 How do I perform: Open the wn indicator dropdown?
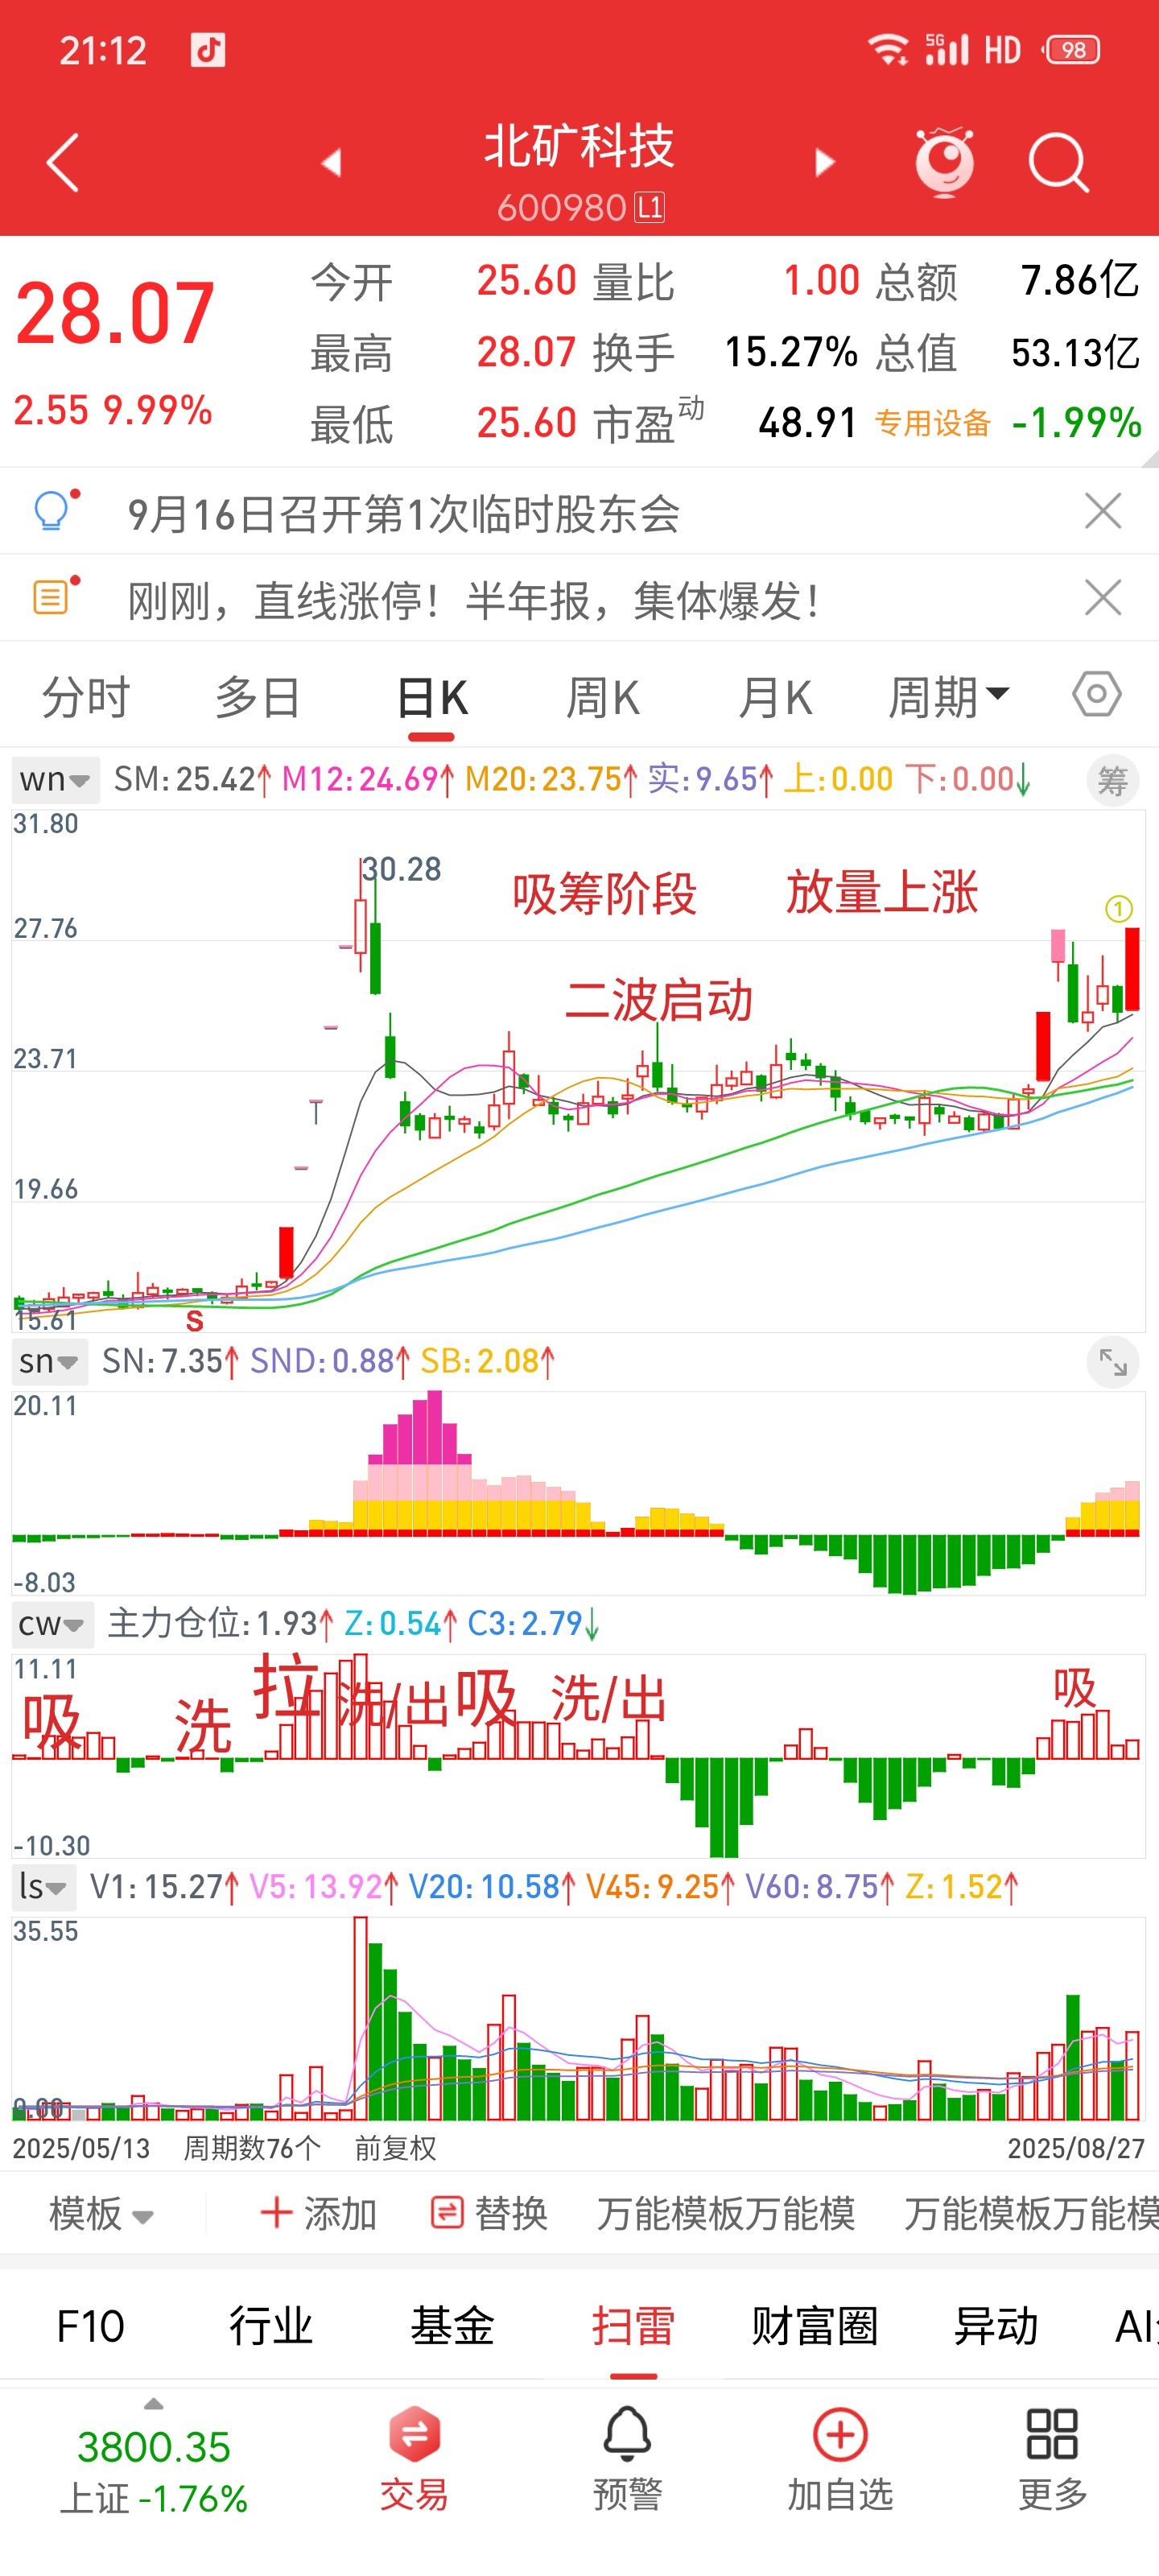click(x=56, y=779)
